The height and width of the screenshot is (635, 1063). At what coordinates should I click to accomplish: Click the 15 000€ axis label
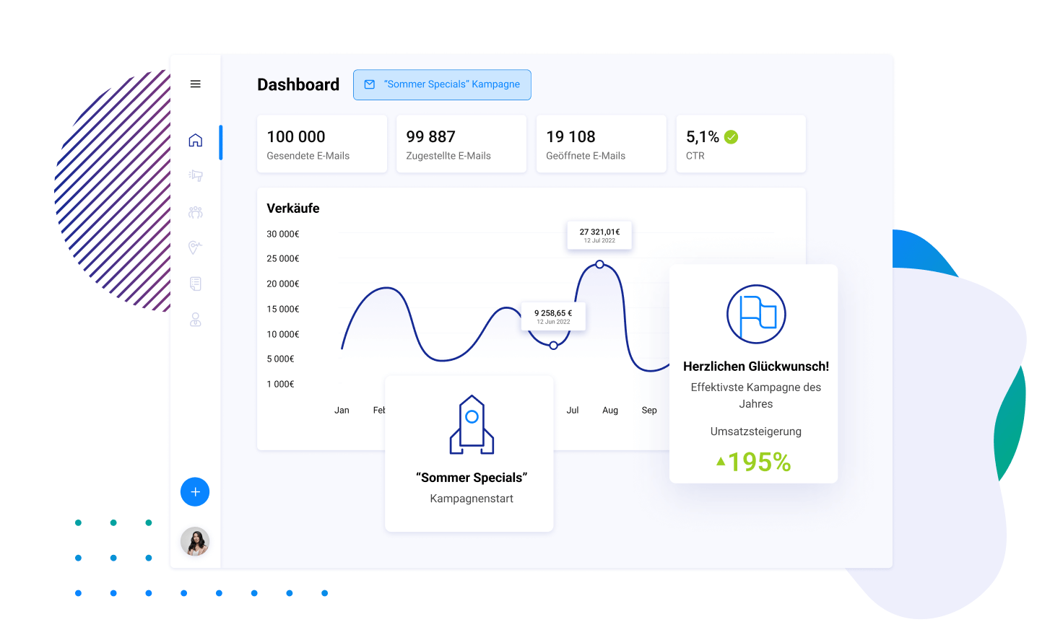[283, 309]
